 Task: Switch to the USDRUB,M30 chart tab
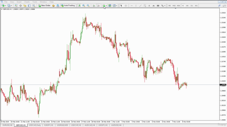pyautogui.click(x=62, y=125)
